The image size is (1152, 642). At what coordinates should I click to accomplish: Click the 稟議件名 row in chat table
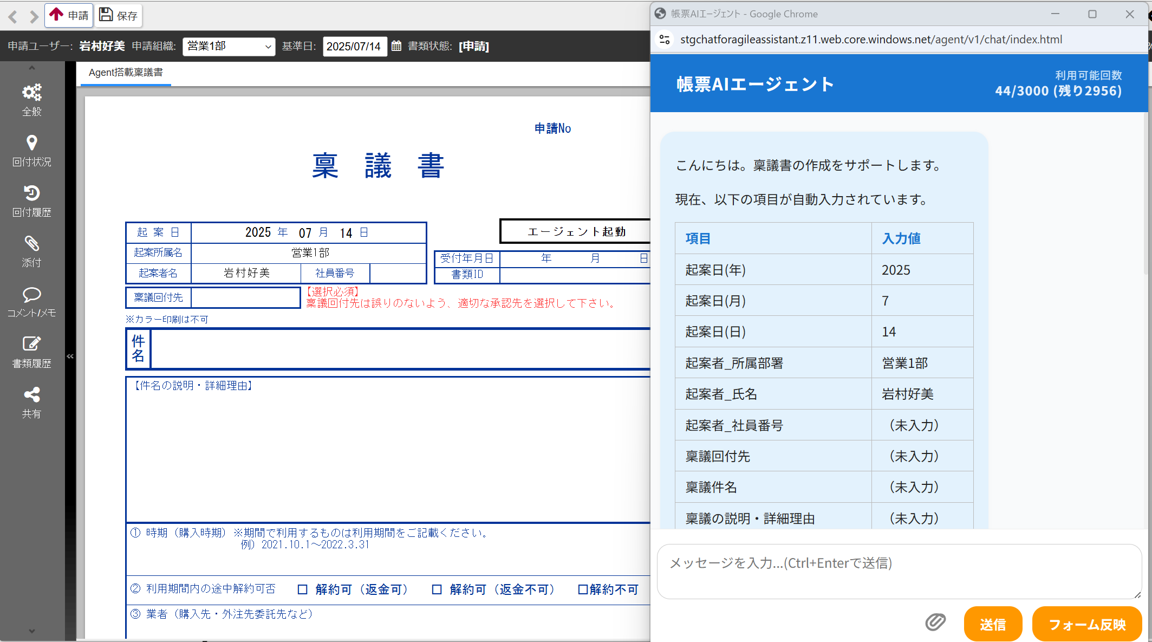(x=824, y=487)
